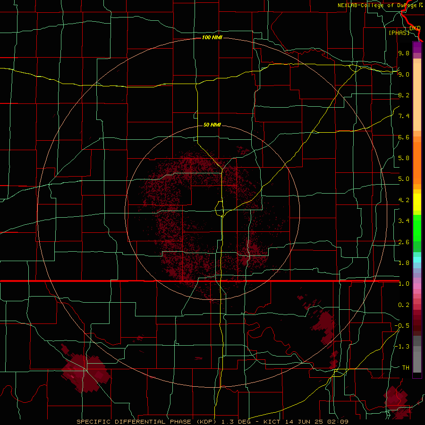
Task: Pick the purple band at the top of the color bar
Action: pyautogui.click(x=417, y=47)
